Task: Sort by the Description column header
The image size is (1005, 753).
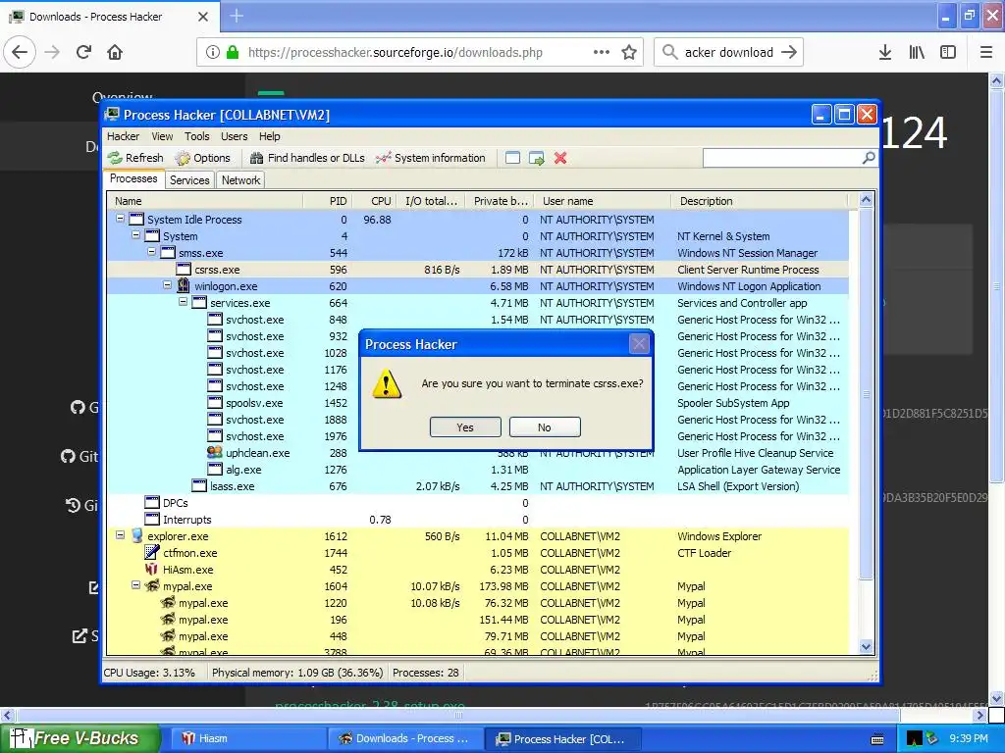Action: point(760,201)
